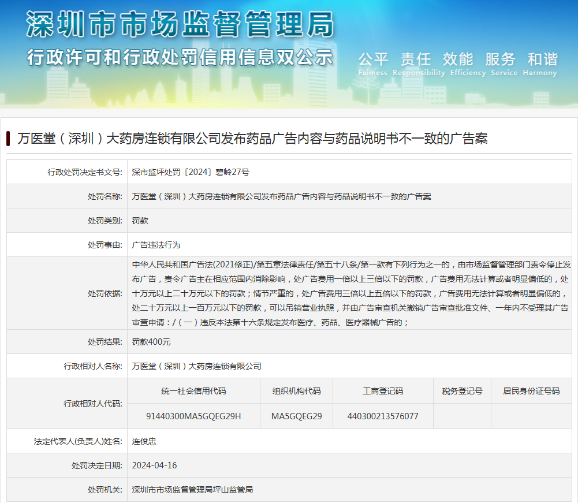Select the 处罚决定日期 row label
Screen dimensions: 578x503
click(97, 466)
